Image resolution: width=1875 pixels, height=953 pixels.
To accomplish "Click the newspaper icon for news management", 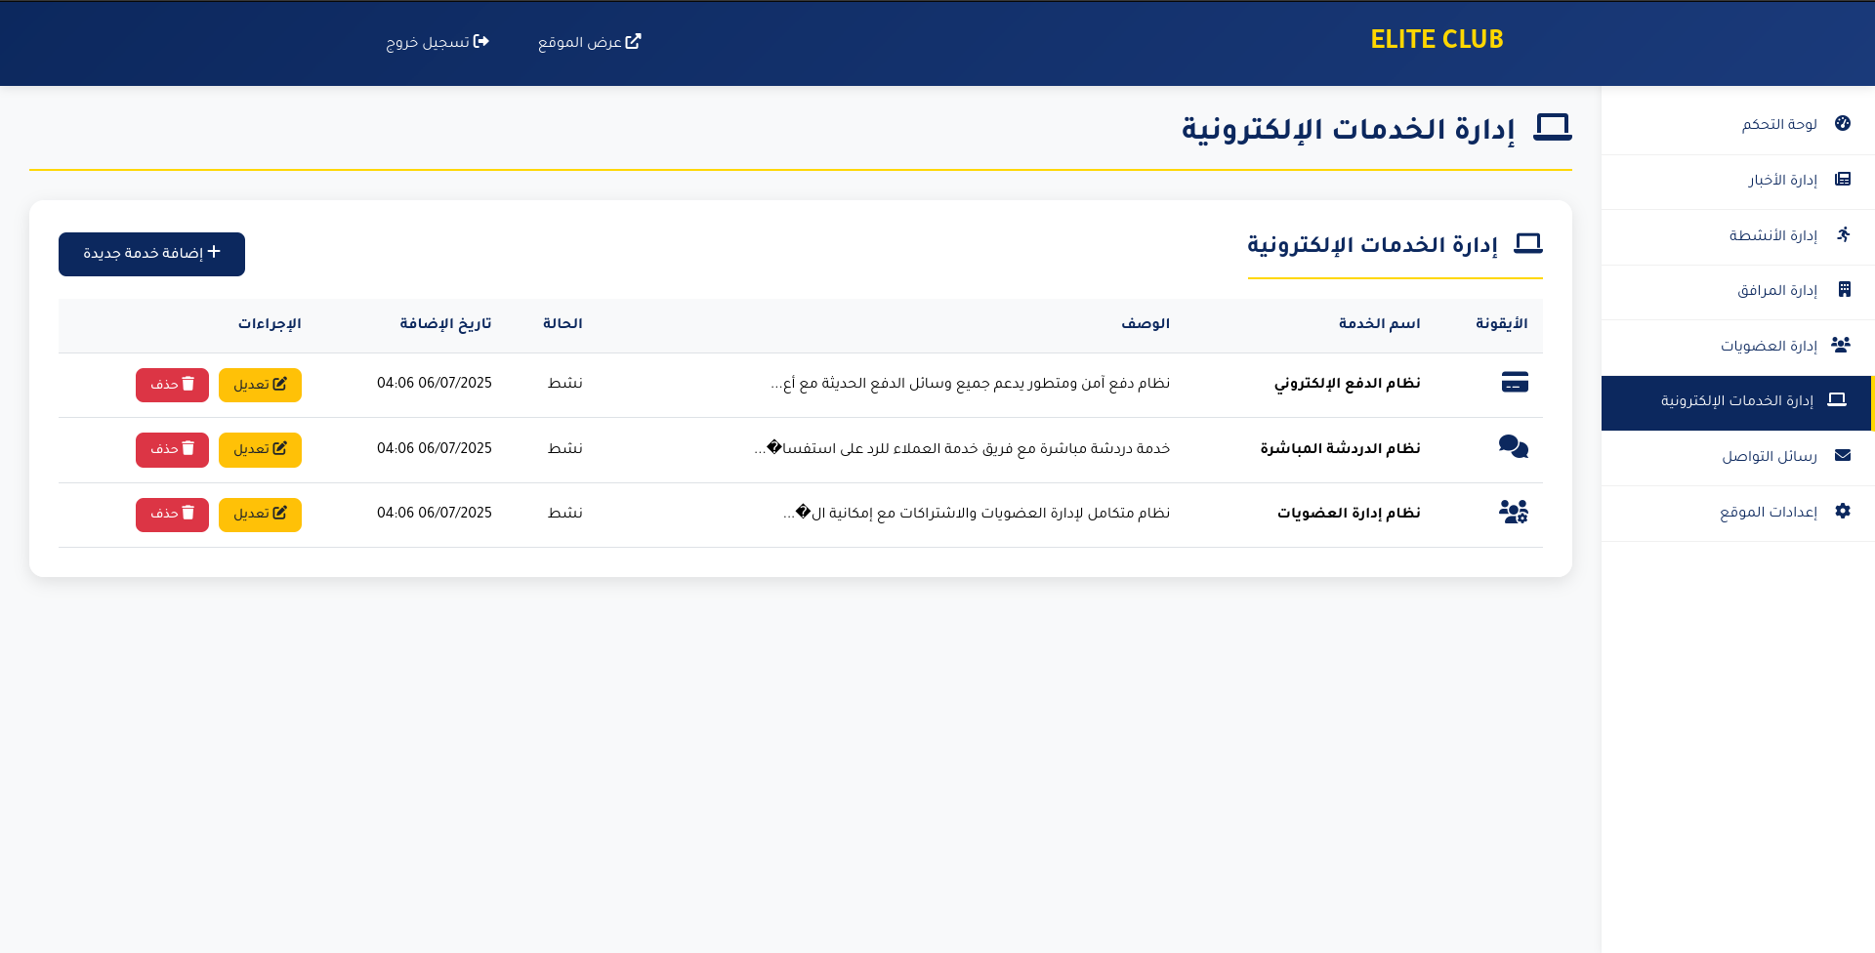I will point(1843,180).
